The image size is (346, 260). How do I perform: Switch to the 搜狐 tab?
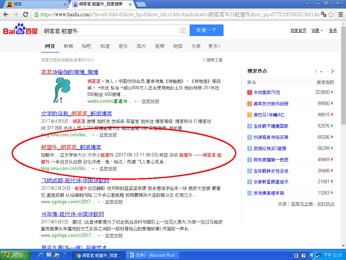click(35, 4)
